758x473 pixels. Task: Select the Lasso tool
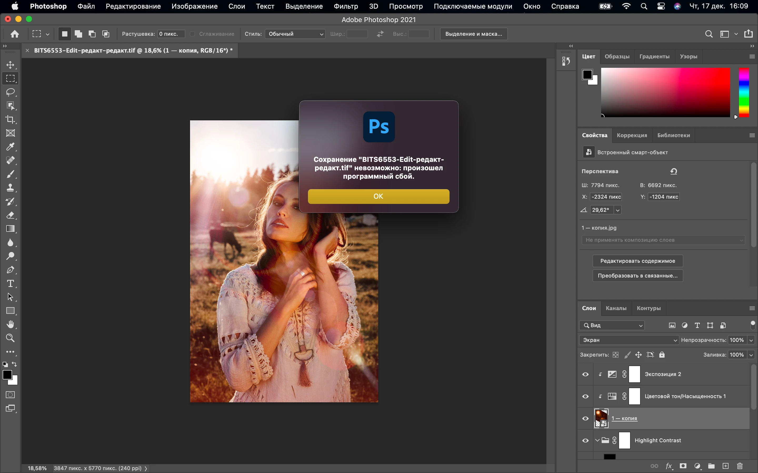10,92
